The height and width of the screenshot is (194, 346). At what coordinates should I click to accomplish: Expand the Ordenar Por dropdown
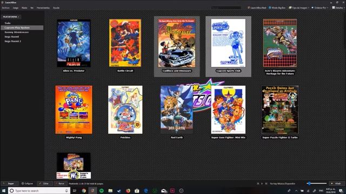tap(320, 8)
